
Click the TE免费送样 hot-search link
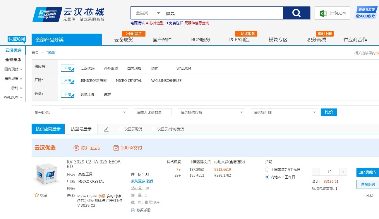(174, 23)
